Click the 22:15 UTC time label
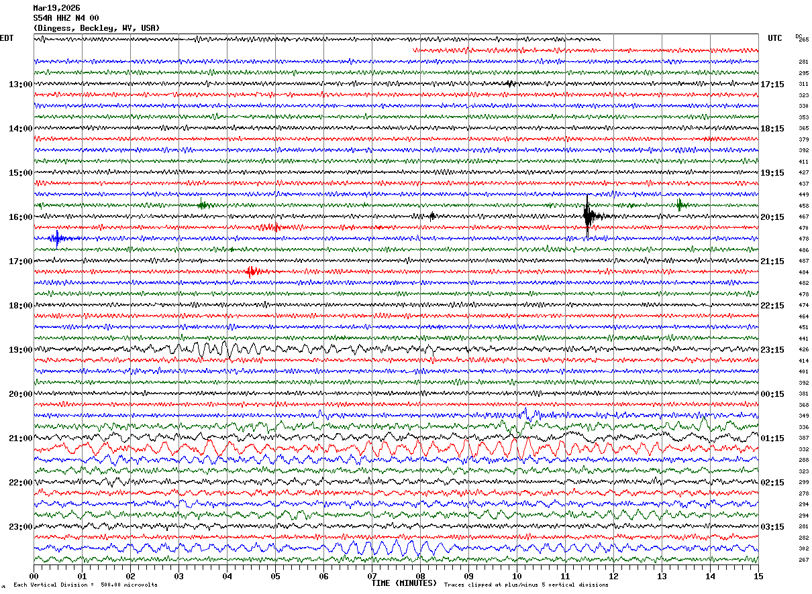Image resolution: width=812 pixels, height=594 pixels. click(x=772, y=305)
